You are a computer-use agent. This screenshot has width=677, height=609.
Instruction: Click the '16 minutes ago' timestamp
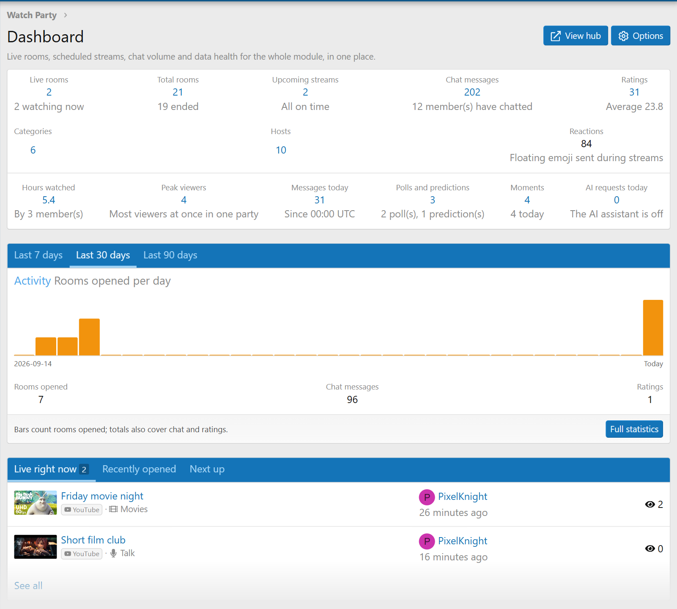pyautogui.click(x=453, y=557)
